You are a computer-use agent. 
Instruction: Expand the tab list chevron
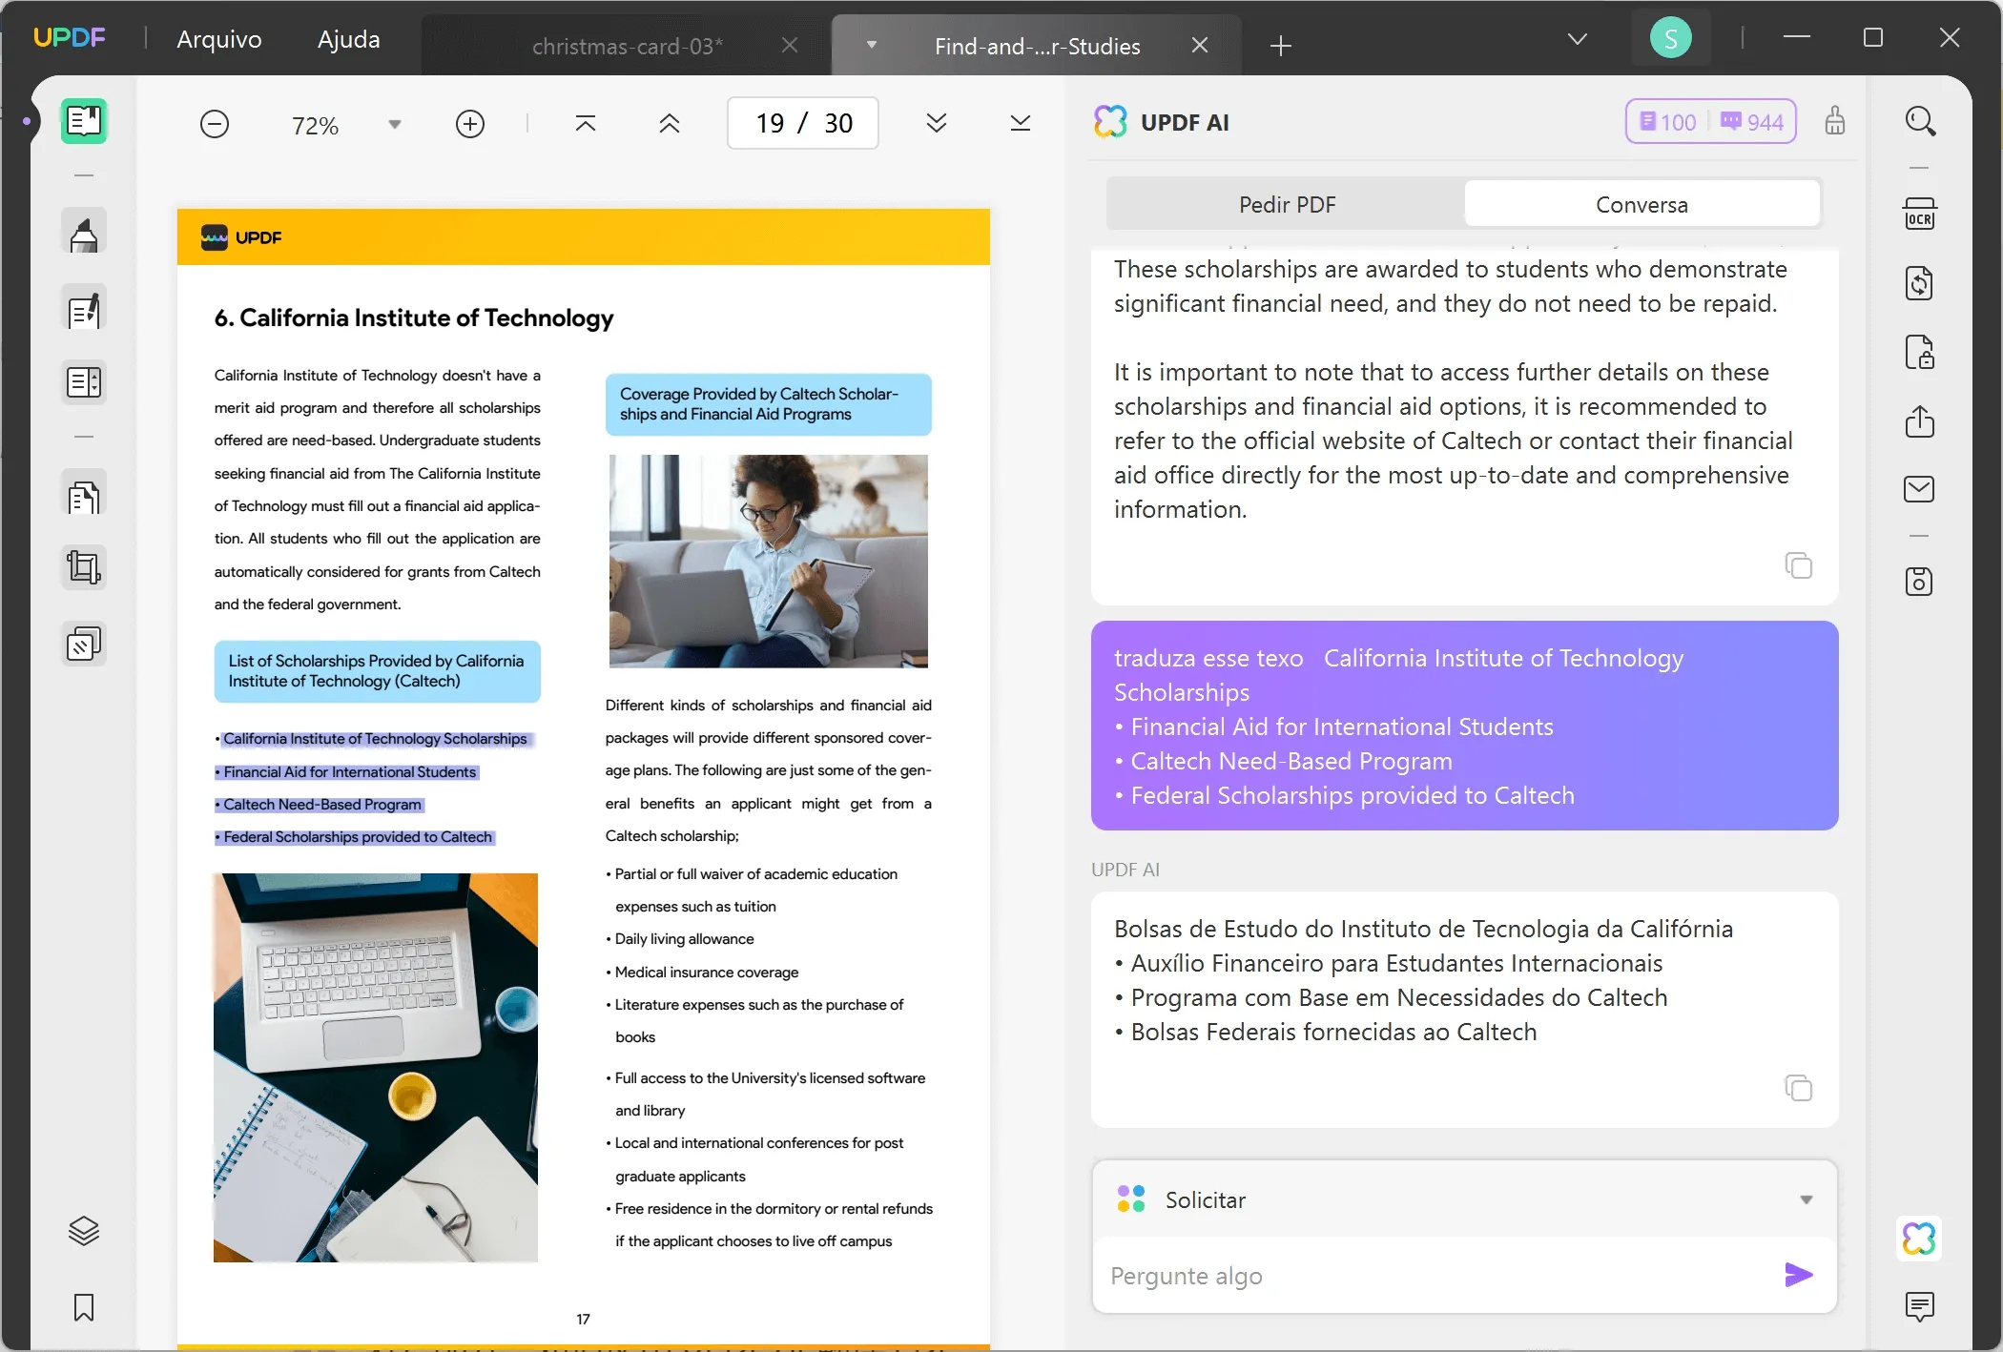[x=1578, y=39]
